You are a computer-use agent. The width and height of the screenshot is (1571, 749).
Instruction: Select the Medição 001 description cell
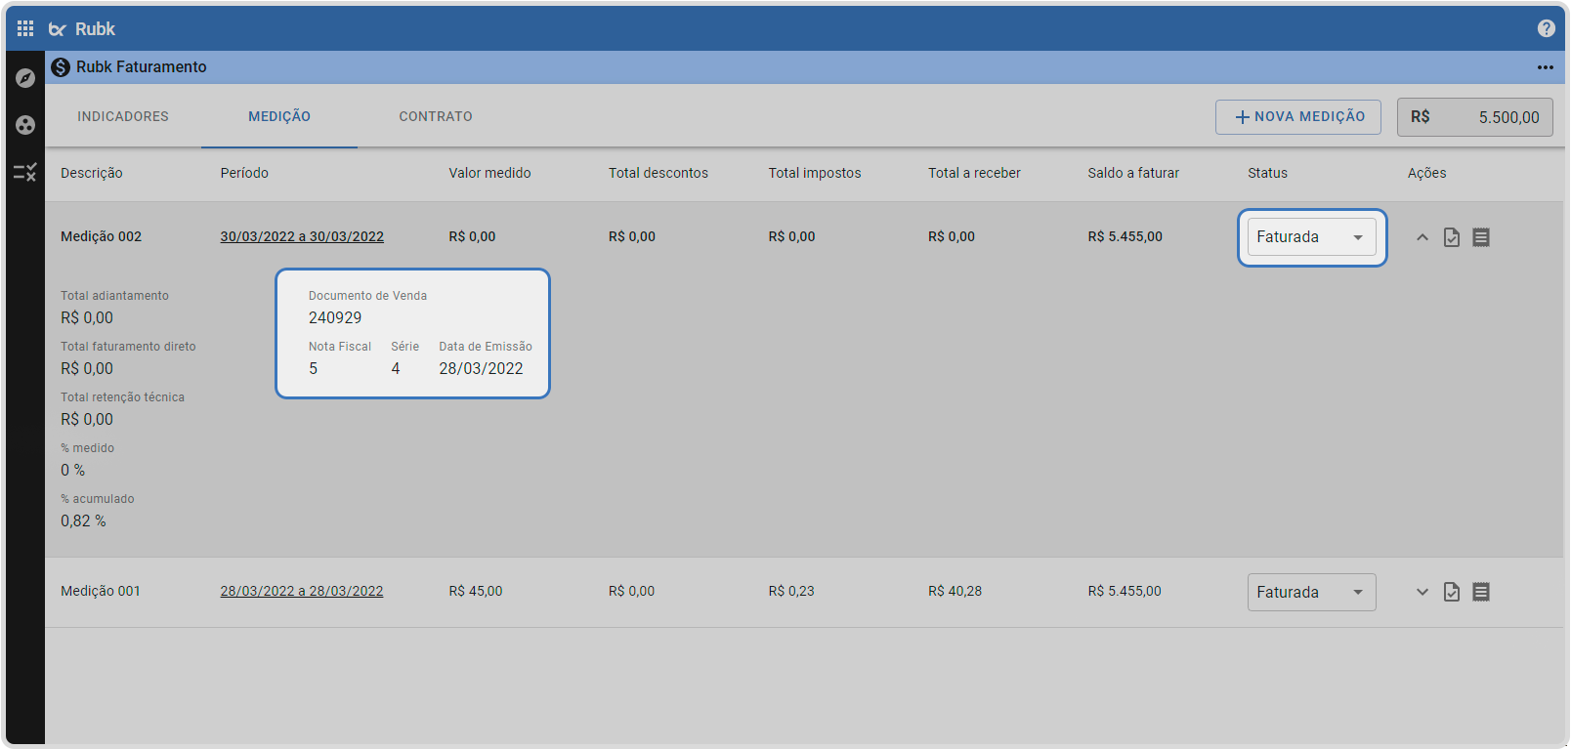click(x=101, y=591)
